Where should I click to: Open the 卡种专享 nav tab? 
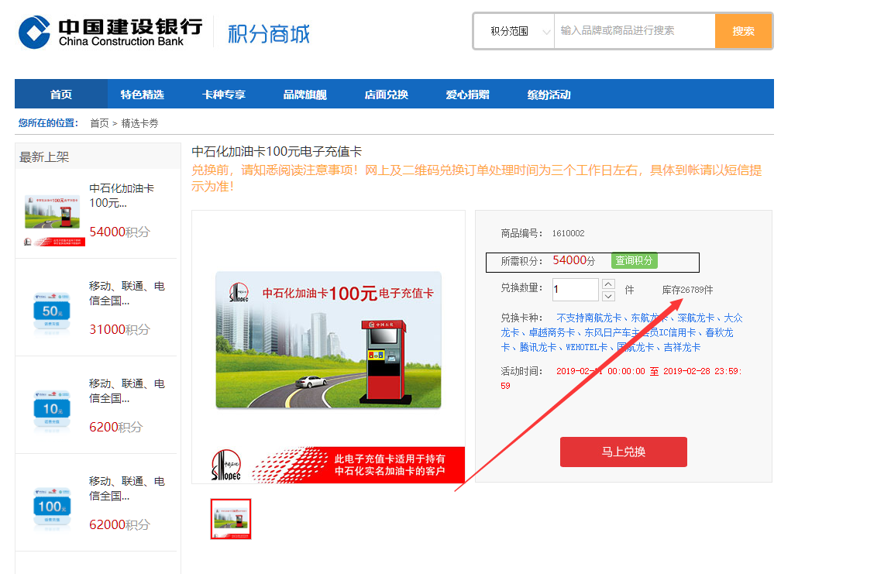pos(224,95)
